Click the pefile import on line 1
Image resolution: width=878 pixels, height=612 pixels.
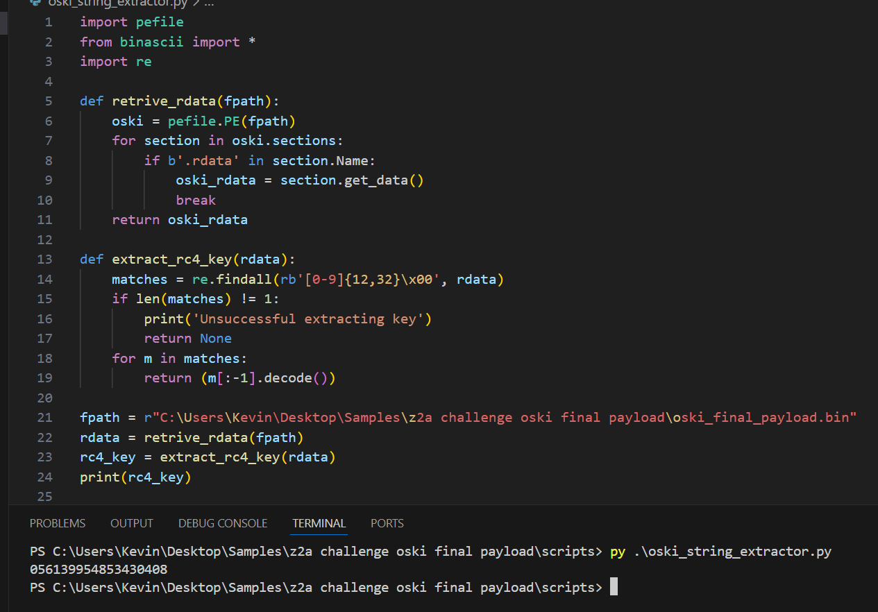[x=160, y=22]
